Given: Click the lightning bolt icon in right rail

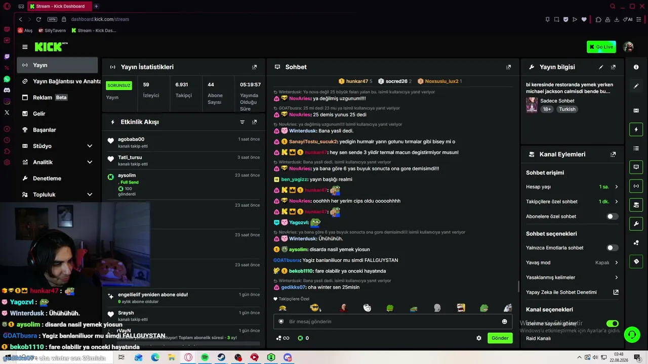Looking at the screenshot, I should [x=636, y=129].
